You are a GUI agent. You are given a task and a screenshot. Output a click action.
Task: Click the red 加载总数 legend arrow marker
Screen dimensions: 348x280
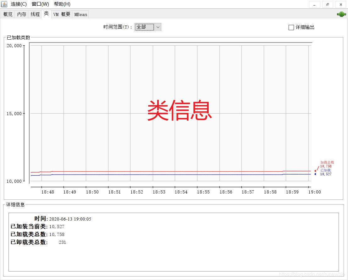coord(315,171)
